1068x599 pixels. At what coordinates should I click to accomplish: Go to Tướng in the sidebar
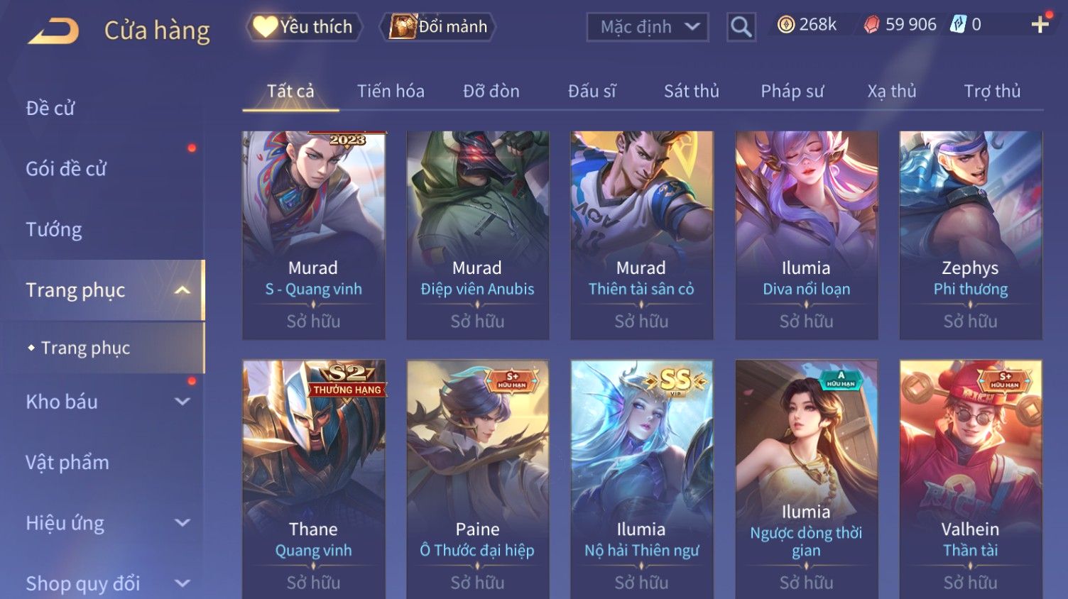point(54,230)
